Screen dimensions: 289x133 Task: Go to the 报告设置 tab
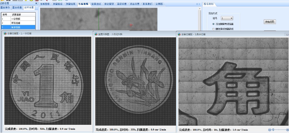[135, 4]
